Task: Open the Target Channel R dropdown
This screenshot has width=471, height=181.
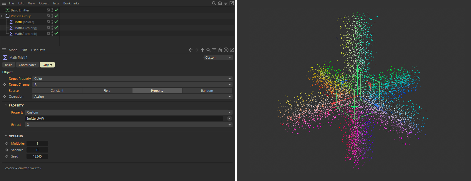Action: tap(132, 84)
